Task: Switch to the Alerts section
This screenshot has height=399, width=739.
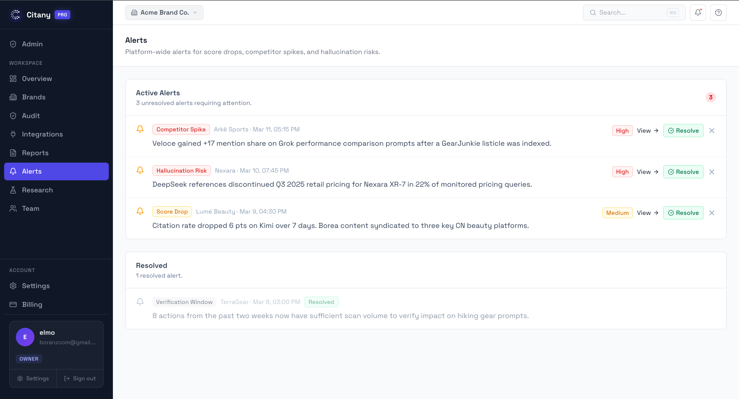Action: coord(32,171)
